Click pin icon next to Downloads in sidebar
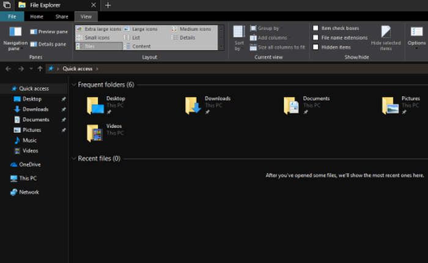428x263 pixels. 64,109
